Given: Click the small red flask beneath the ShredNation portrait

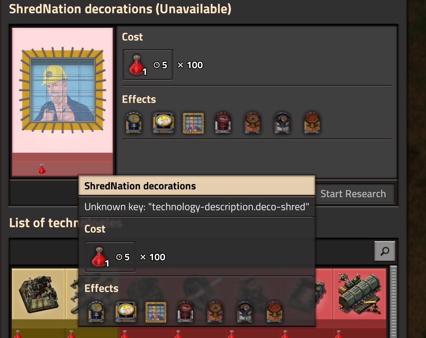Looking at the screenshot, I should point(42,169).
